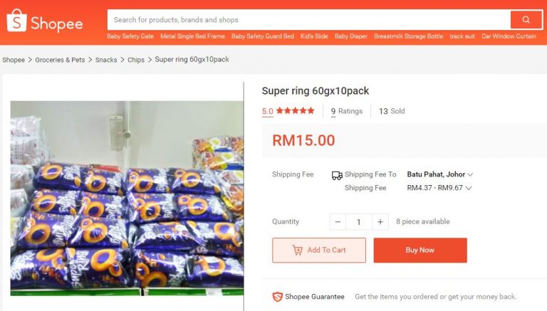
Task: Click the orange search magnifier button
Action: click(526, 19)
